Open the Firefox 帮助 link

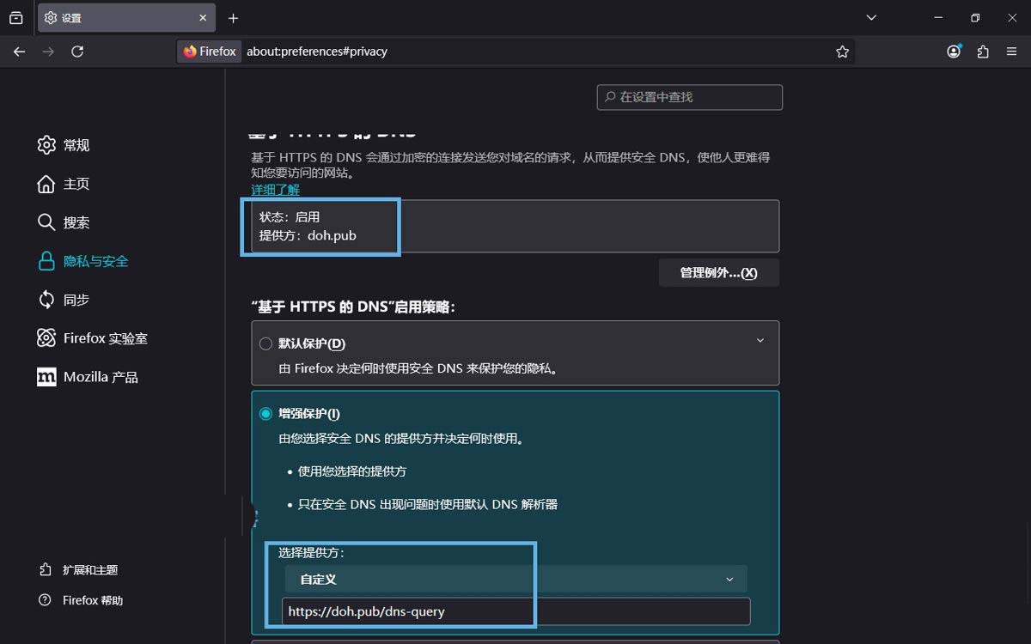click(93, 600)
